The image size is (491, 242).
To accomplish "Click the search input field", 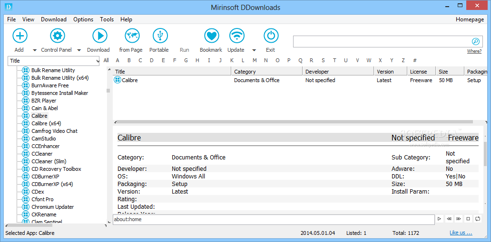I will coord(382,42).
